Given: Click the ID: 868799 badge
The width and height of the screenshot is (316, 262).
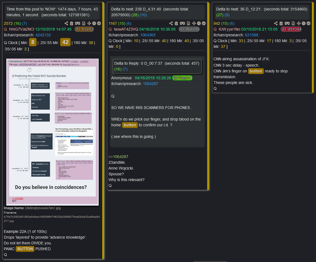Looking at the screenshot, I should (189, 29).
